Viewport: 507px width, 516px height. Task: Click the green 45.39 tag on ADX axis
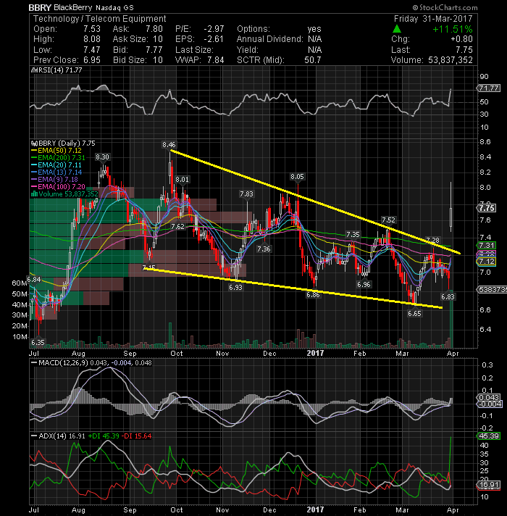pos(489,436)
